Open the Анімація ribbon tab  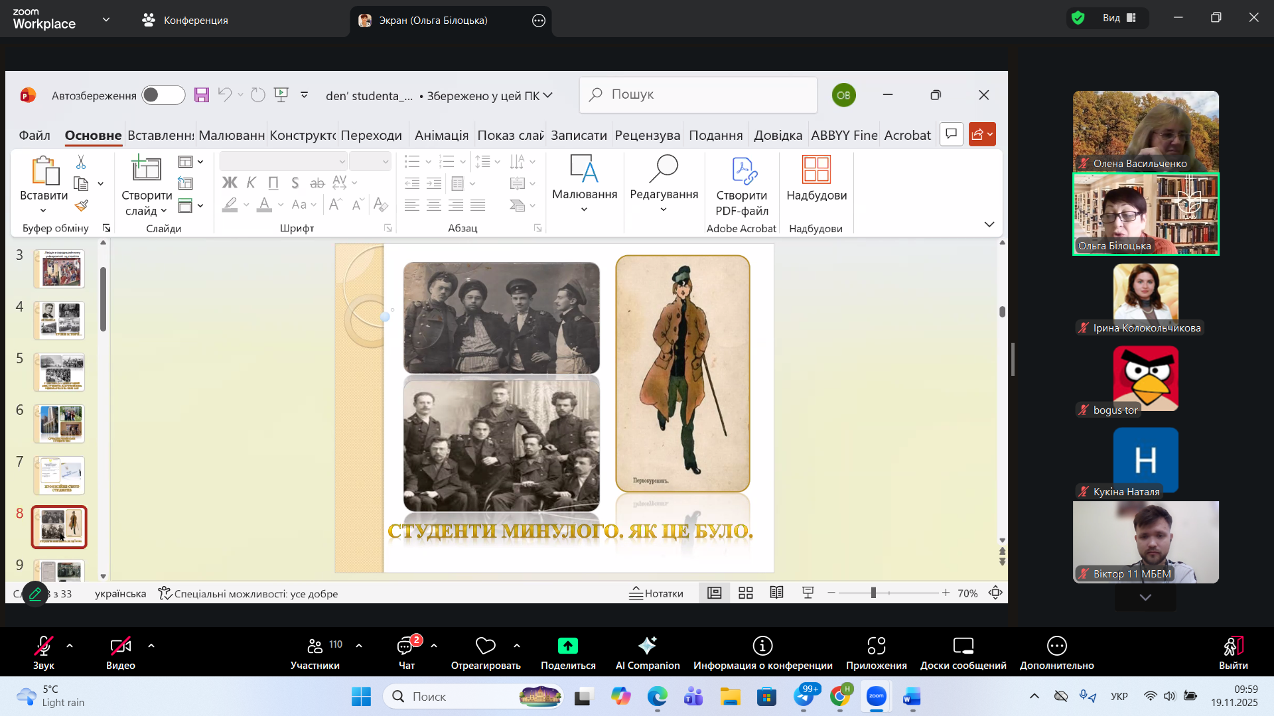[x=441, y=135]
